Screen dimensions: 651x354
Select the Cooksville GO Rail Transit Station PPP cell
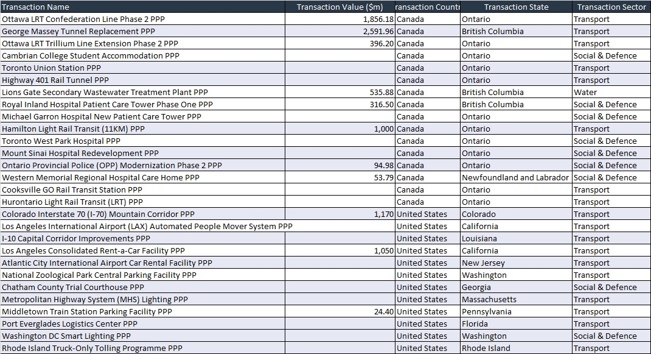pyautogui.click(x=142, y=189)
